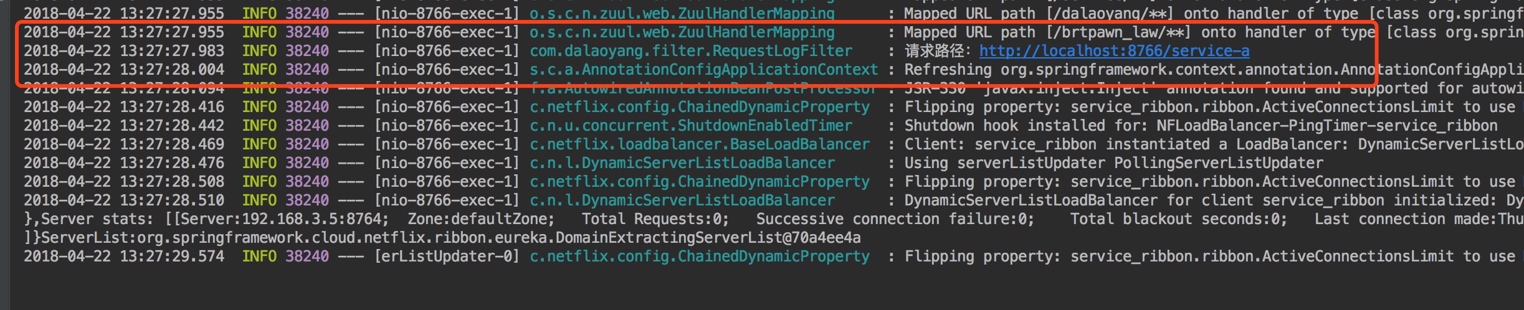Click the 'Total blackout seconds:0' text
The height and width of the screenshot is (310, 1524).
tap(1178, 219)
